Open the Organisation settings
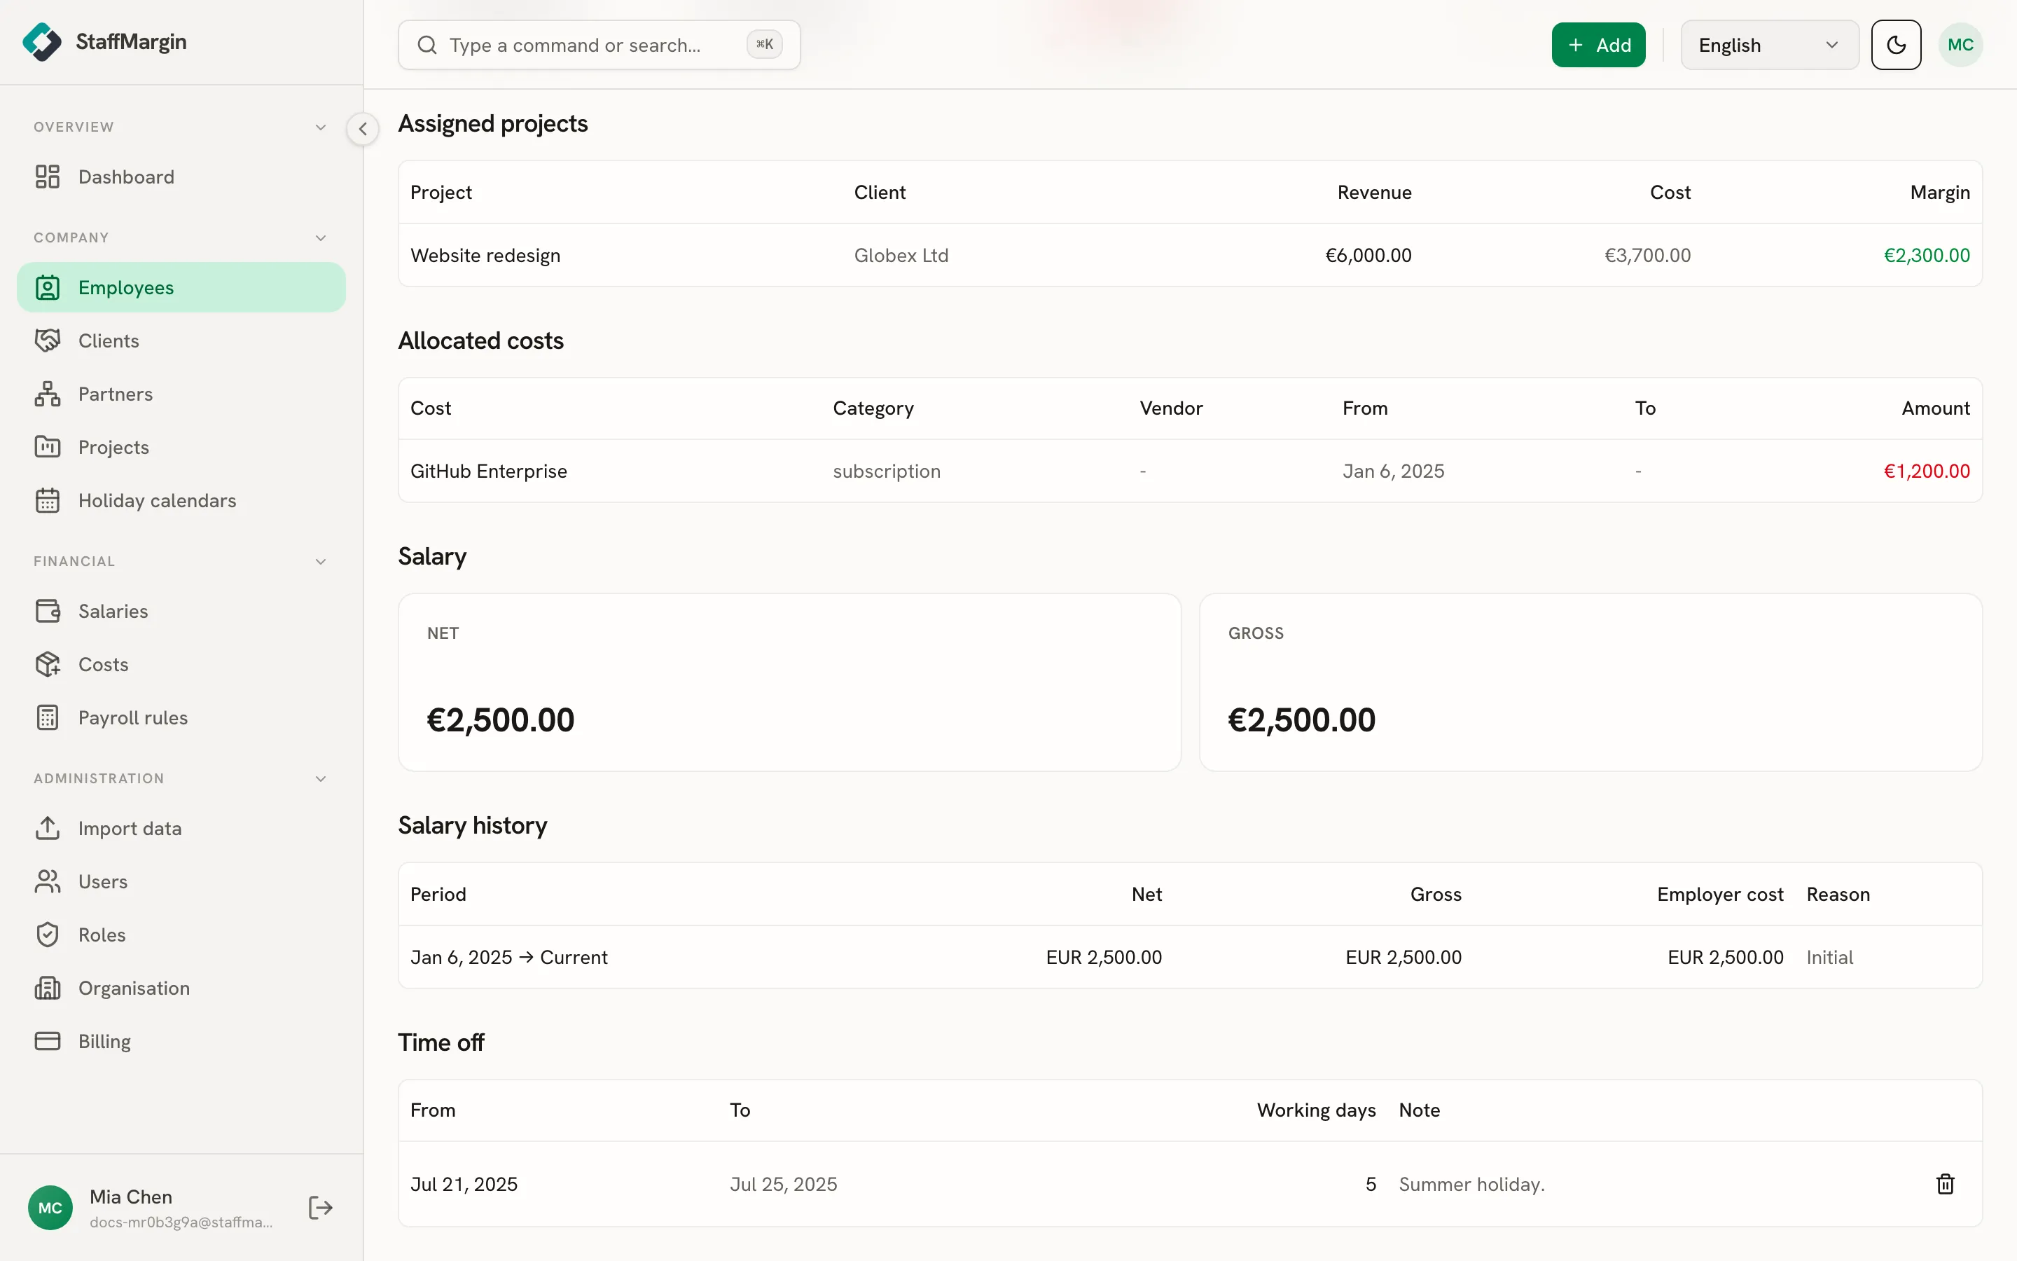Screen dimensions: 2017x1261 point(181,988)
